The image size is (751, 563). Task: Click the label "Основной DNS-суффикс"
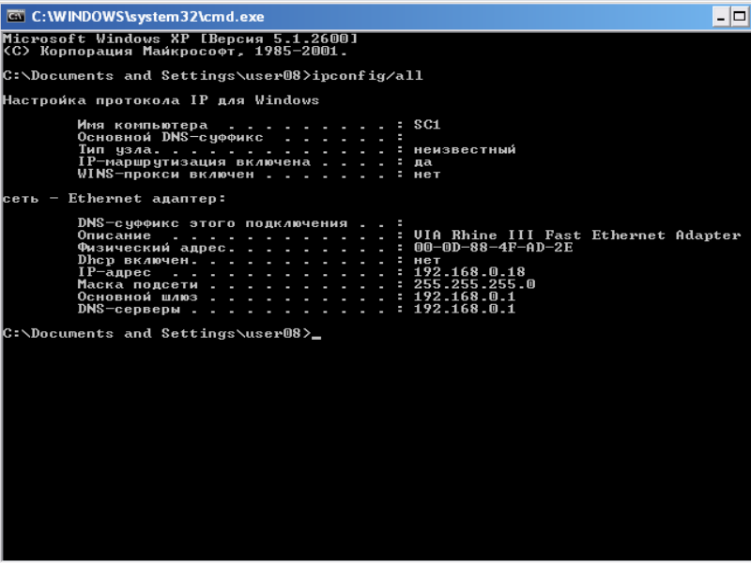(x=171, y=137)
